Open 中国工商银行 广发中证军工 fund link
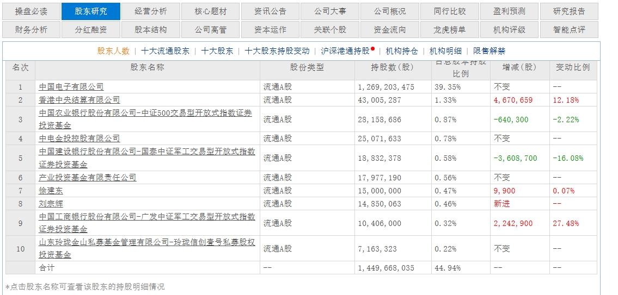 [x=147, y=223]
